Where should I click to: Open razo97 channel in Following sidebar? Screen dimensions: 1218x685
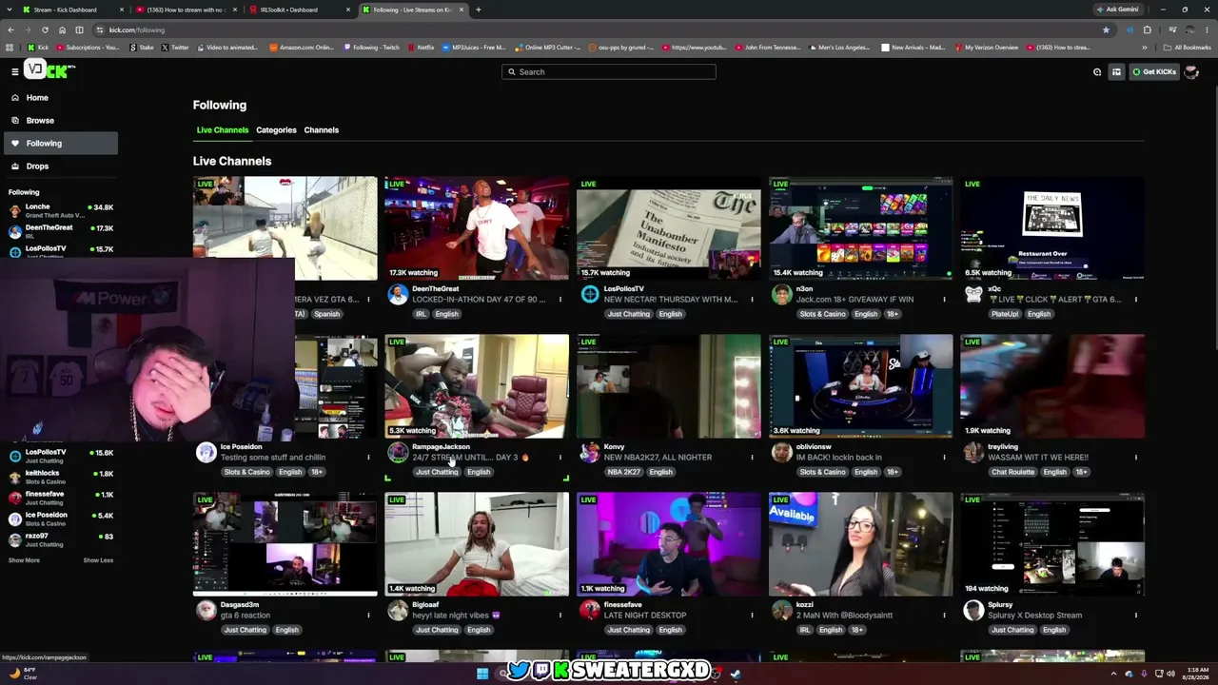(59, 539)
